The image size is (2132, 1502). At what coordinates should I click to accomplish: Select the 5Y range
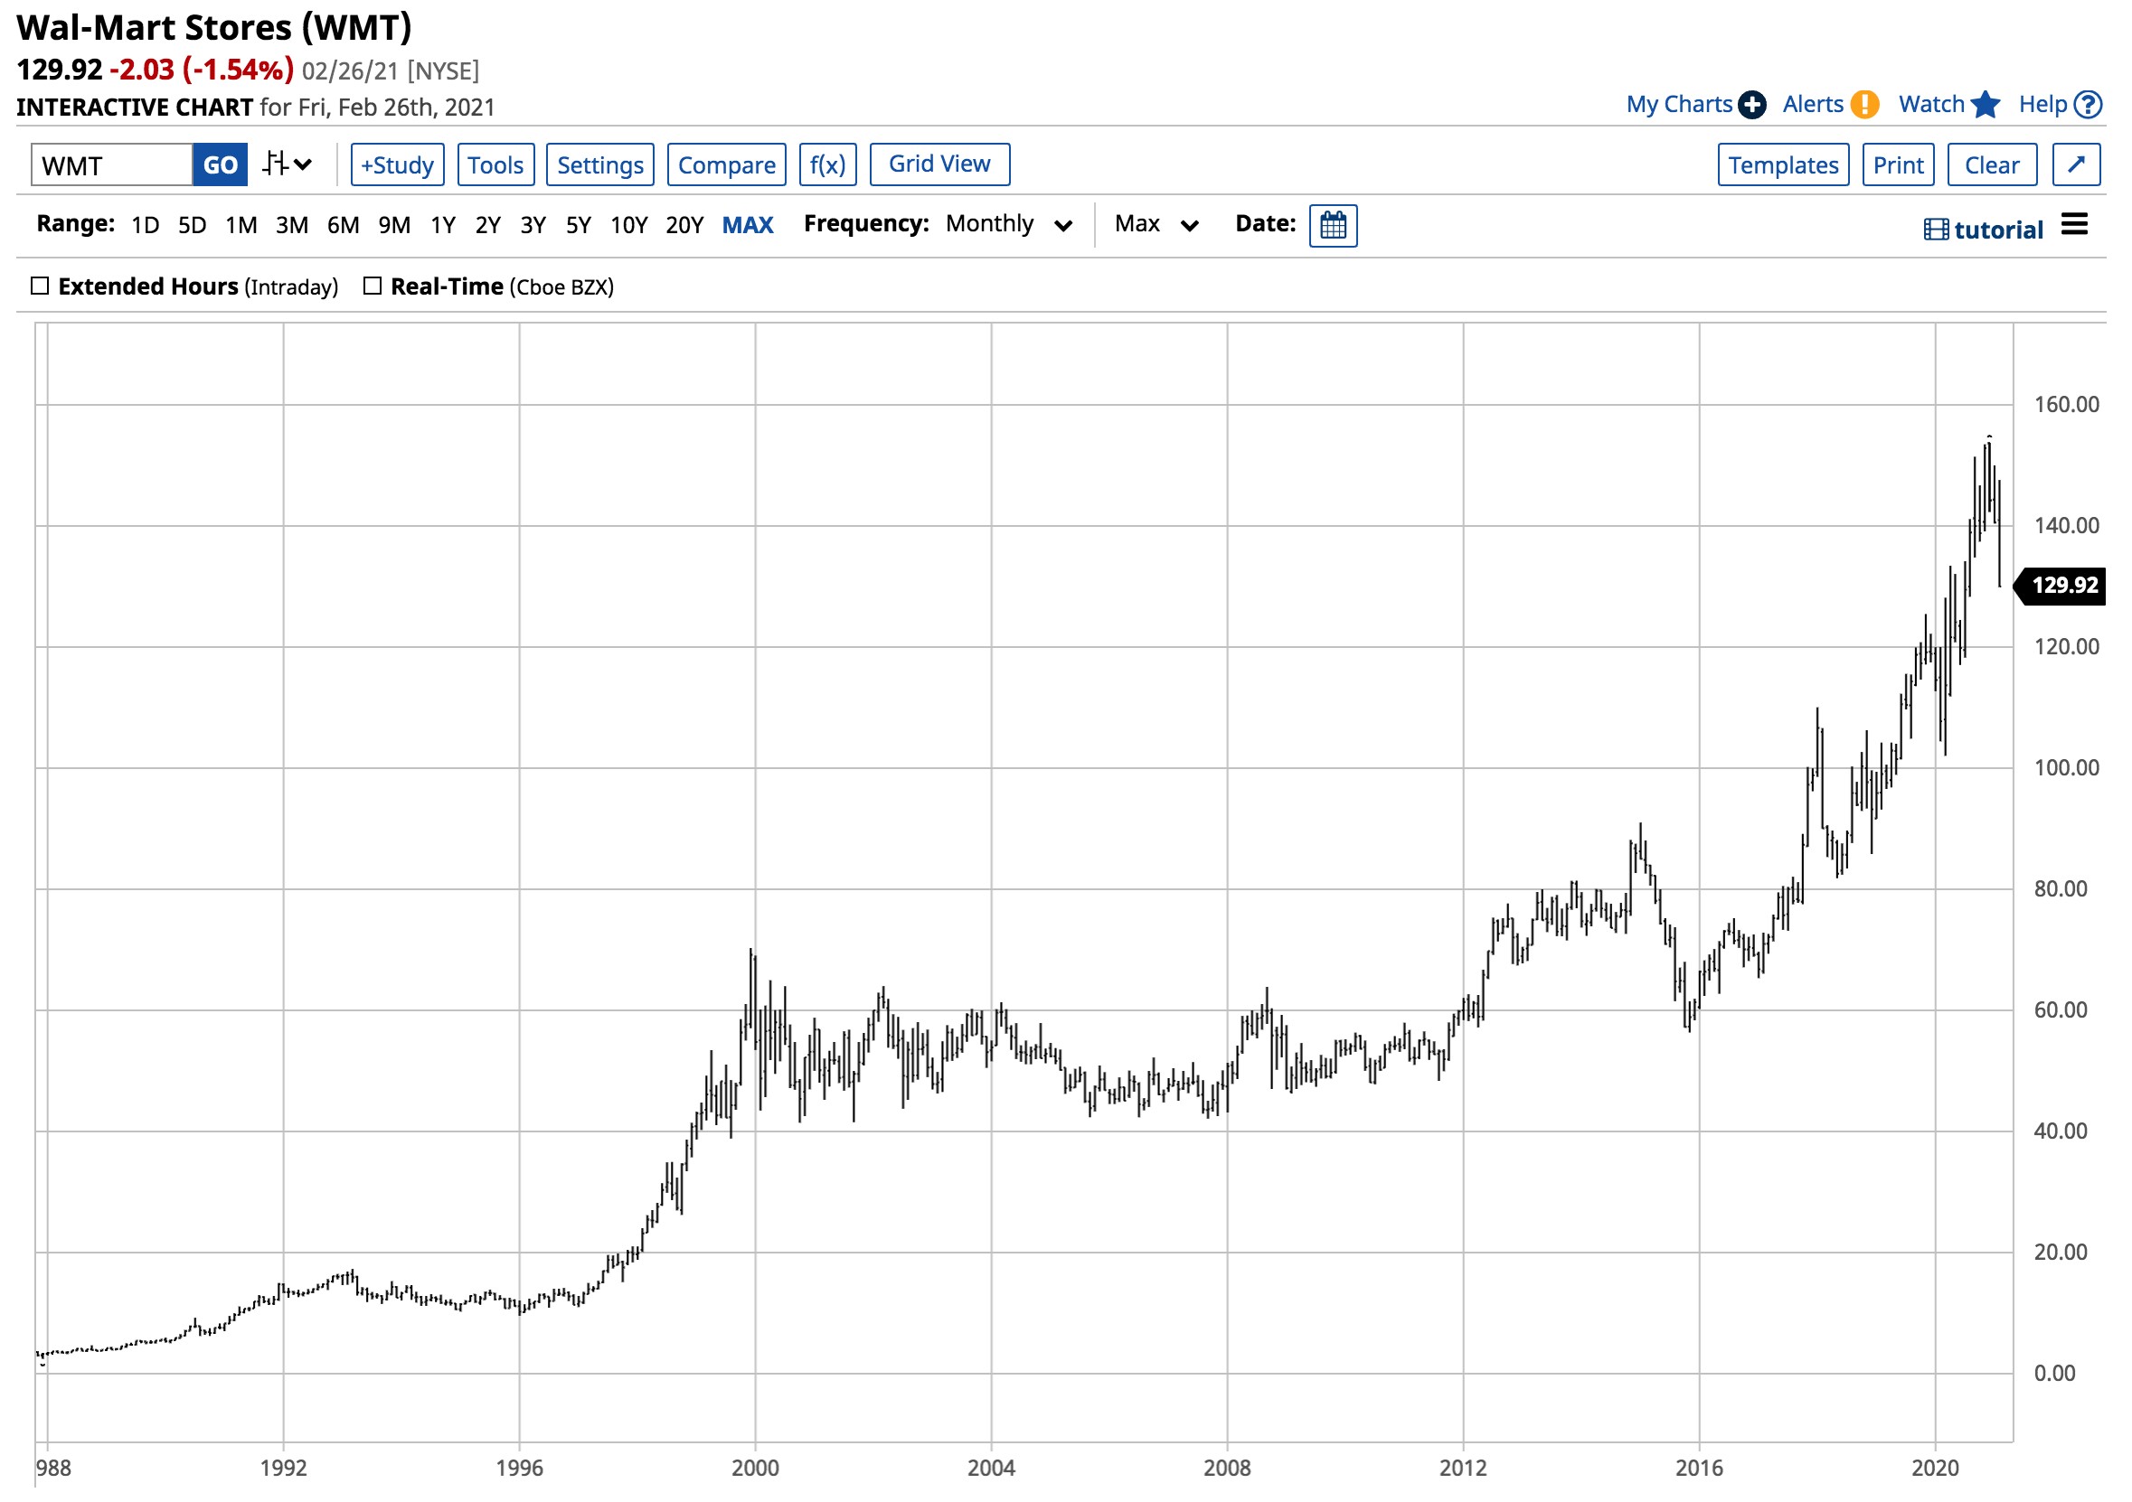point(579,225)
